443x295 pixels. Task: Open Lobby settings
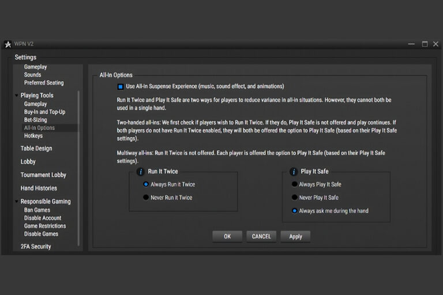coord(28,162)
